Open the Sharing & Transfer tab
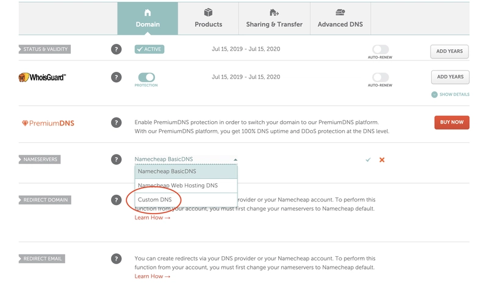488x297 pixels. coord(274,18)
